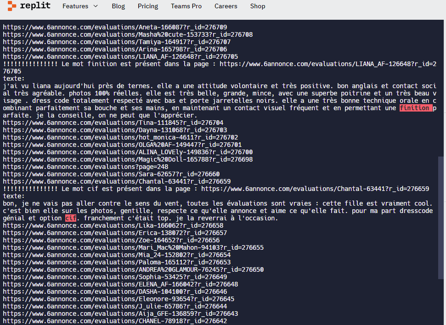Expand the Features menu chevron
The height and width of the screenshot is (325, 446).
click(96, 6)
